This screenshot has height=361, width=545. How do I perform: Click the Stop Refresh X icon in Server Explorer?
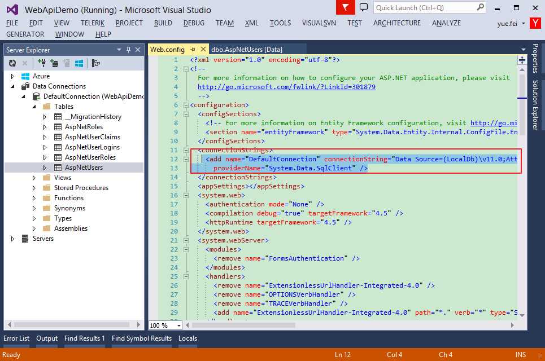[25, 63]
